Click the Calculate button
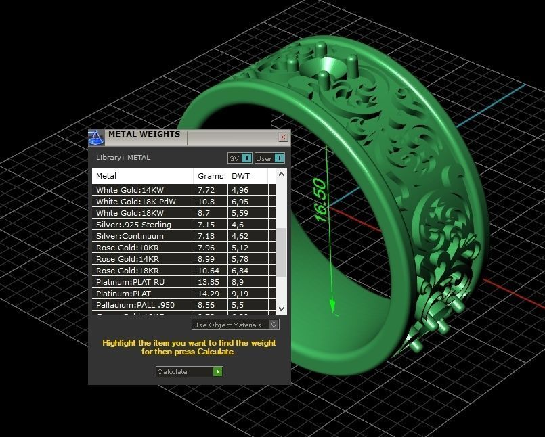Viewport: 545px width, 437px height. click(x=189, y=371)
